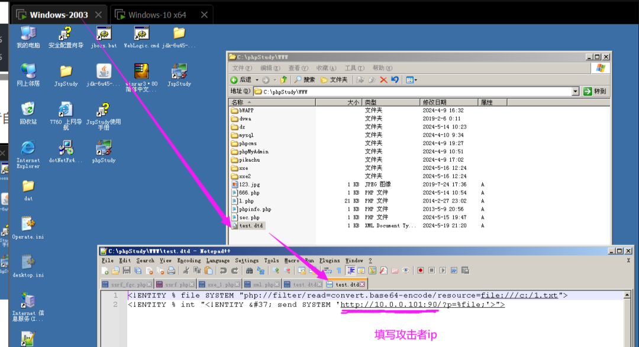This screenshot has width=639, height=347.
Task: Sort by the 名称 column header
Action: [x=272, y=102]
